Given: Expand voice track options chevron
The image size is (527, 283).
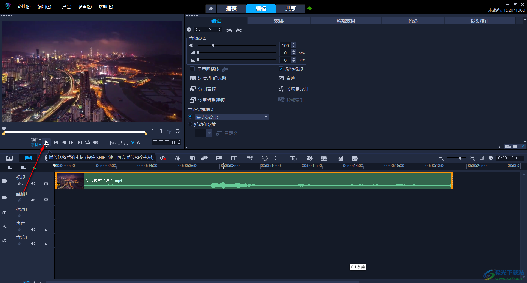Looking at the screenshot, I should pos(46,229).
